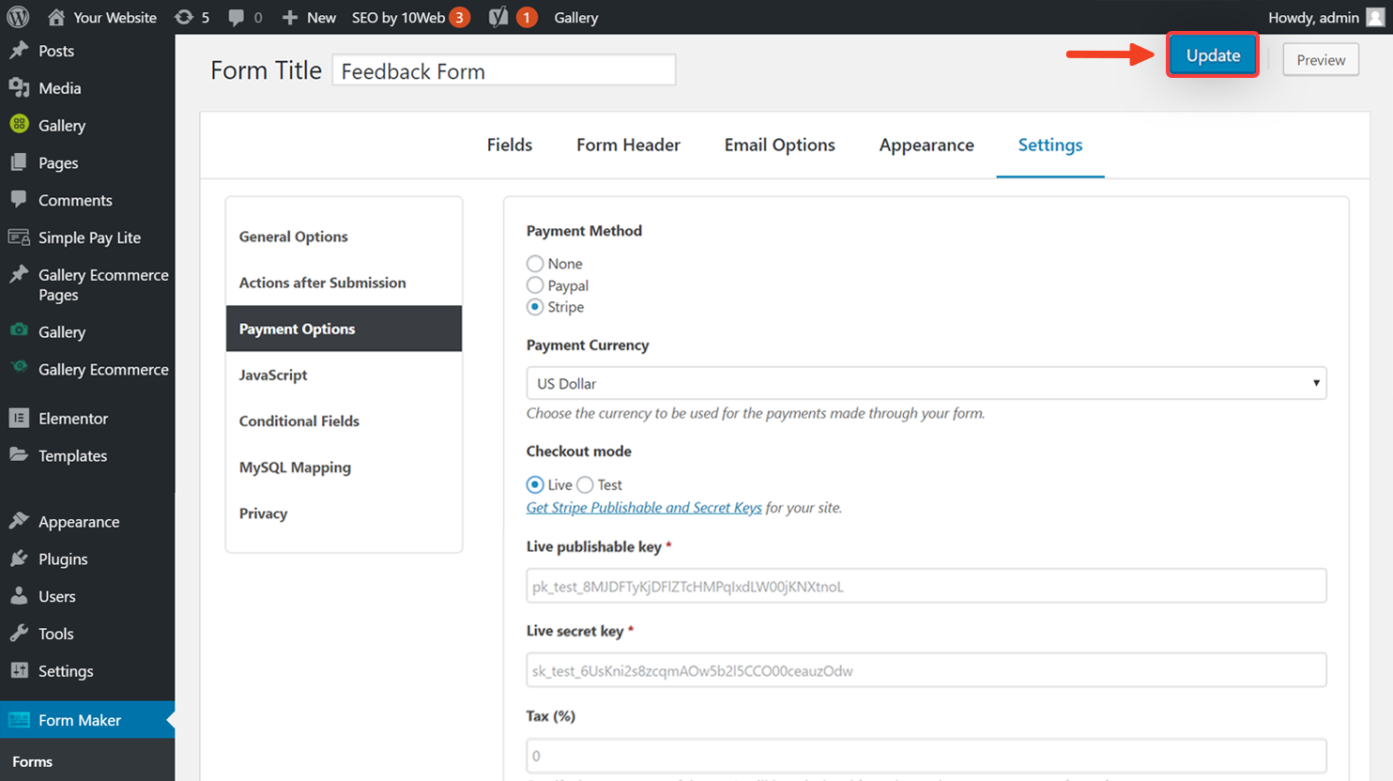
Task: Click the camera Gallery icon
Action: coord(19,330)
